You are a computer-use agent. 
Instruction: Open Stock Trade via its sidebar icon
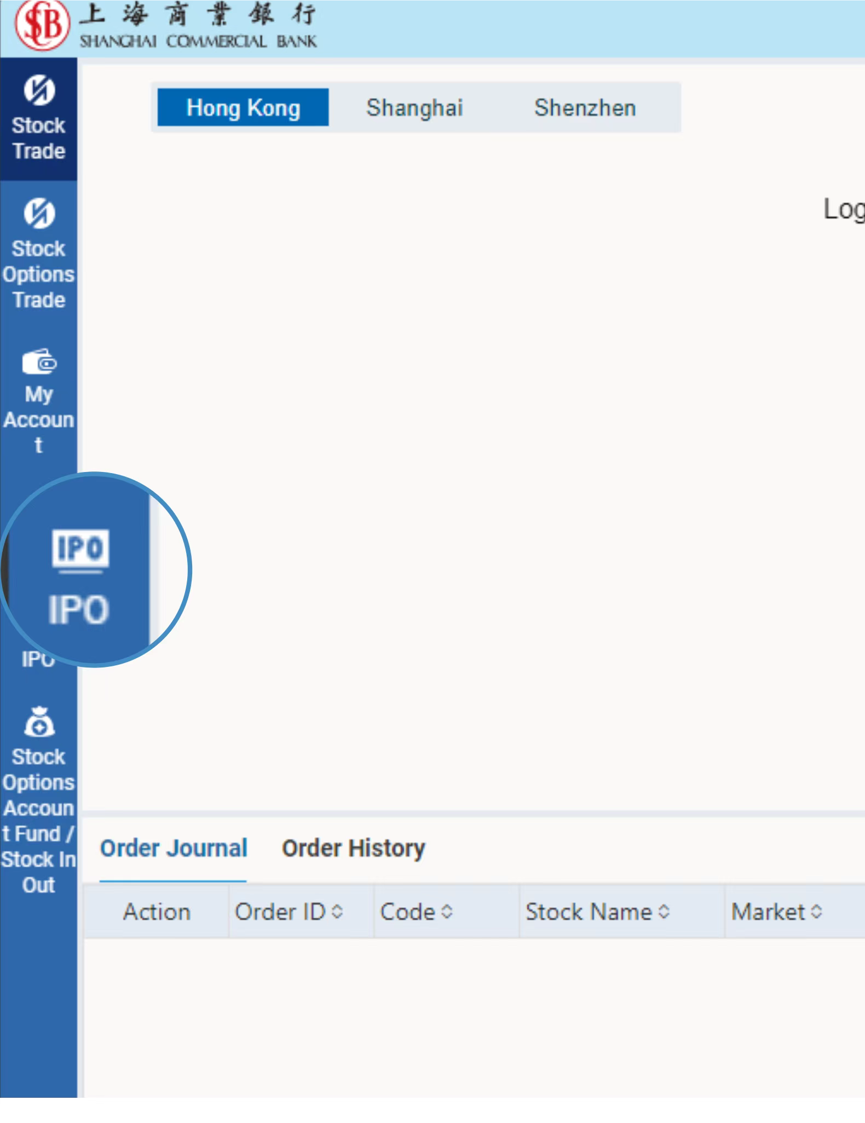(39, 90)
